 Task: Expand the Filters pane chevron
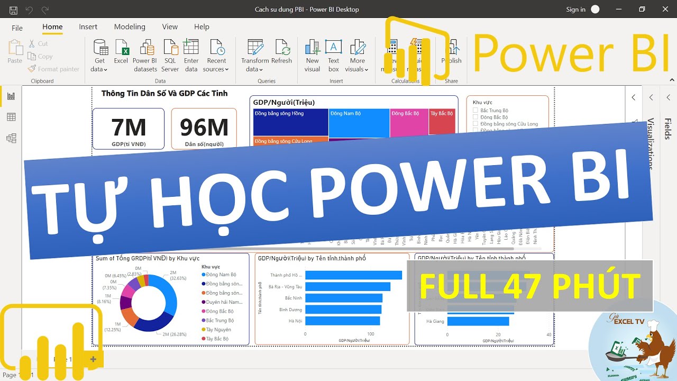tap(634, 97)
